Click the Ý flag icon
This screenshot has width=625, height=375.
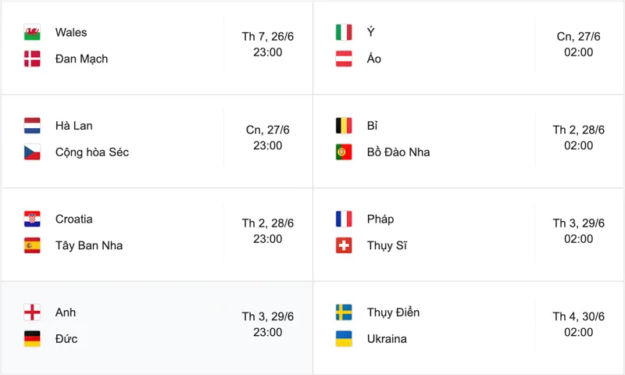coord(344,32)
